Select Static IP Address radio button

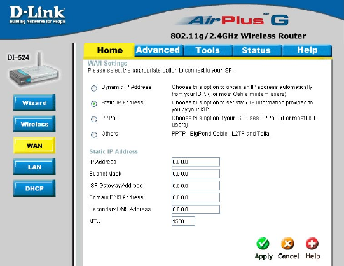coord(94,104)
